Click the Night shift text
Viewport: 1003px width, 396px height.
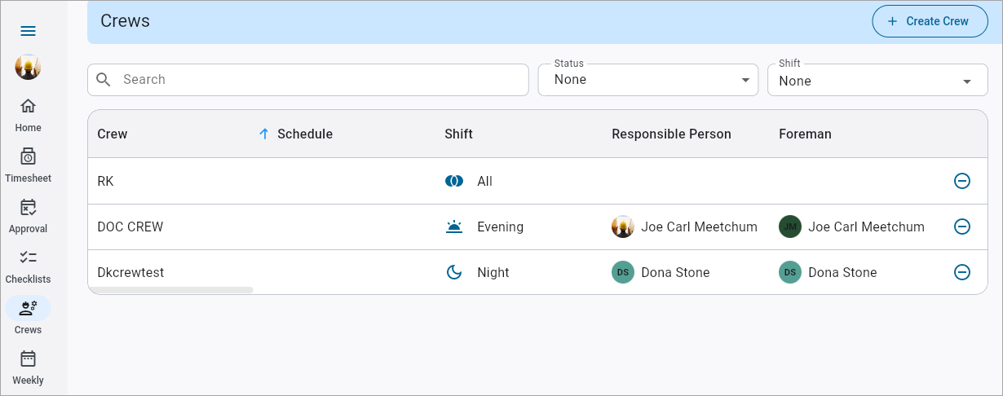pyautogui.click(x=493, y=272)
